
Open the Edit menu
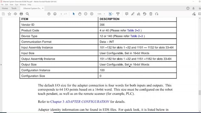click(7, 4)
